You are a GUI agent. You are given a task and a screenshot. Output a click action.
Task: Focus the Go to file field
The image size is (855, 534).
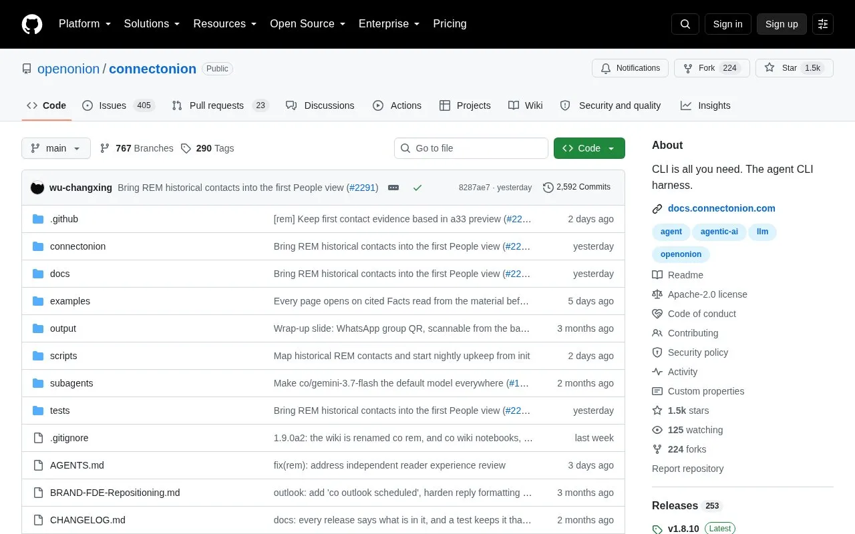tap(471, 148)
